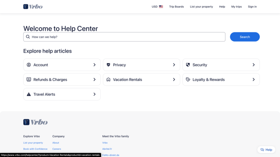
Task: Open the Privacy help topic label
Action: point(120,65)
